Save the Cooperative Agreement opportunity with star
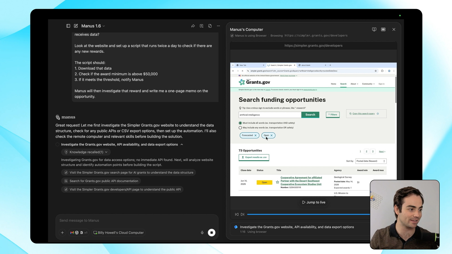 tap(277, 182)
